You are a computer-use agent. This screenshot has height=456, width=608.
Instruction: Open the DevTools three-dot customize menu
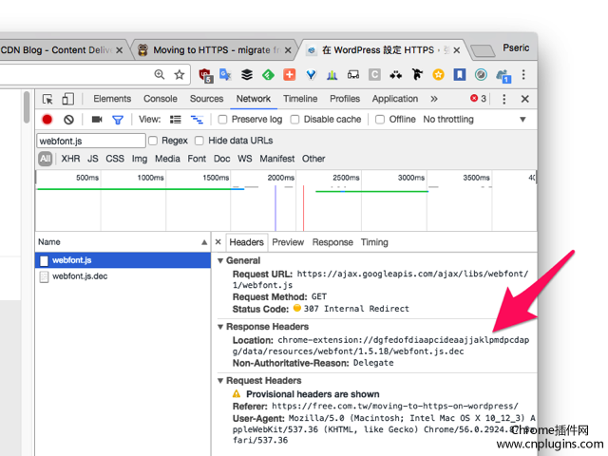point(503,99)
